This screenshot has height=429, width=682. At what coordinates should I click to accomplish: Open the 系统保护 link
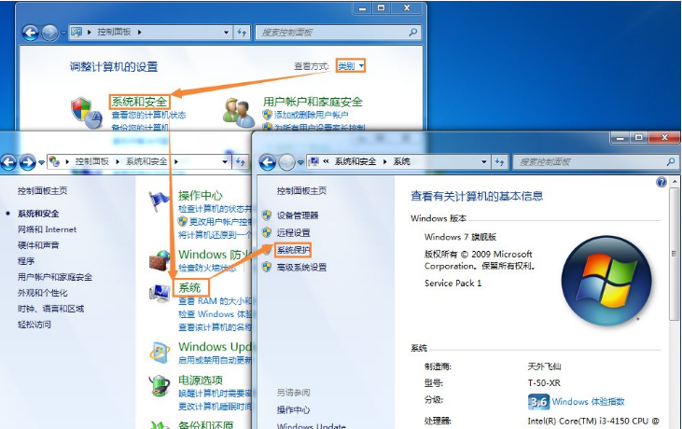(x=293, y=250)
